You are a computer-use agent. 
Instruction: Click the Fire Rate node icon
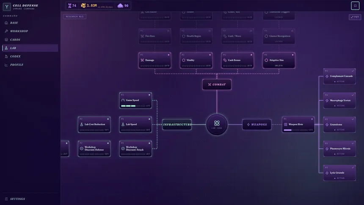[x=142, y=36]
